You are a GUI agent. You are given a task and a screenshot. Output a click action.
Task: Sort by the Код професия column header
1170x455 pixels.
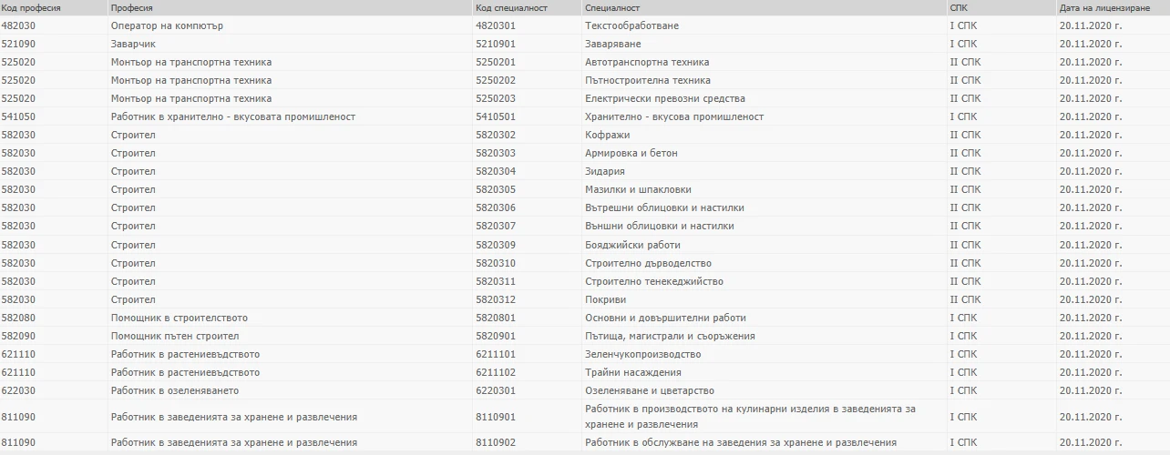tap(31, 7)
